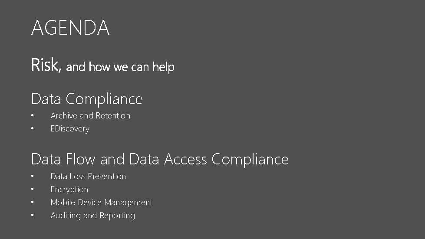Click the bullet beside Auditing and Reporting
Image resolution: width=425 pixels, height=239 pixels.
click(32, 216)
